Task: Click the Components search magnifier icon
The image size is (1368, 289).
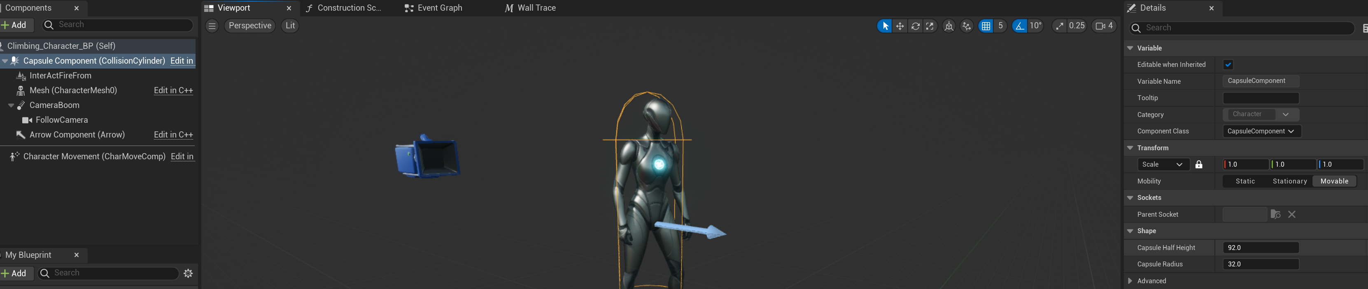Action: (x=49, y=25)
